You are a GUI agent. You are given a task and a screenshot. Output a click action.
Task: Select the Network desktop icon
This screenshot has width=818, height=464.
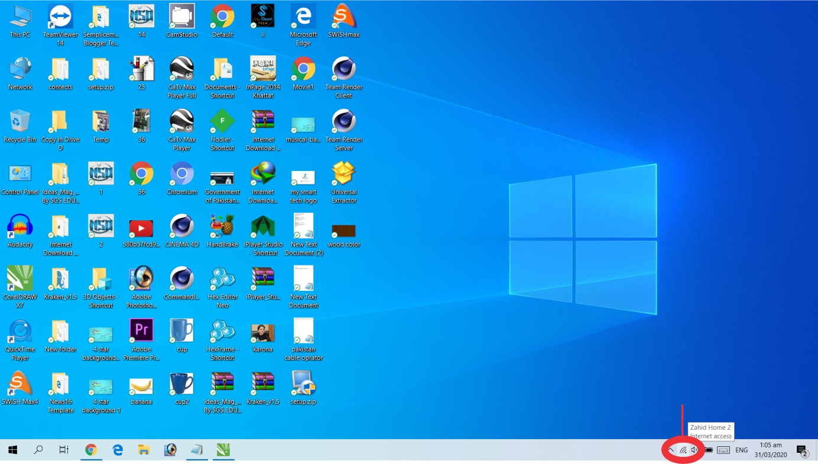(20, 74)
